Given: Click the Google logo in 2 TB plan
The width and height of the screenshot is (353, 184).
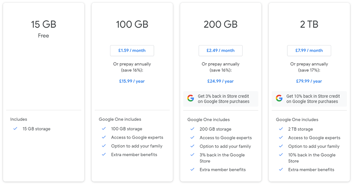Looking at the screenshot, I should (279, 99).
